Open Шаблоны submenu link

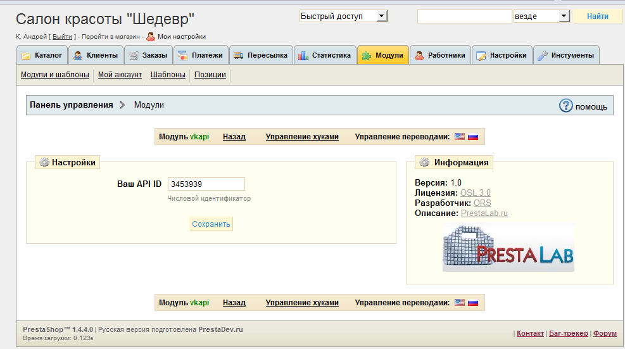[x=168, y=75]
